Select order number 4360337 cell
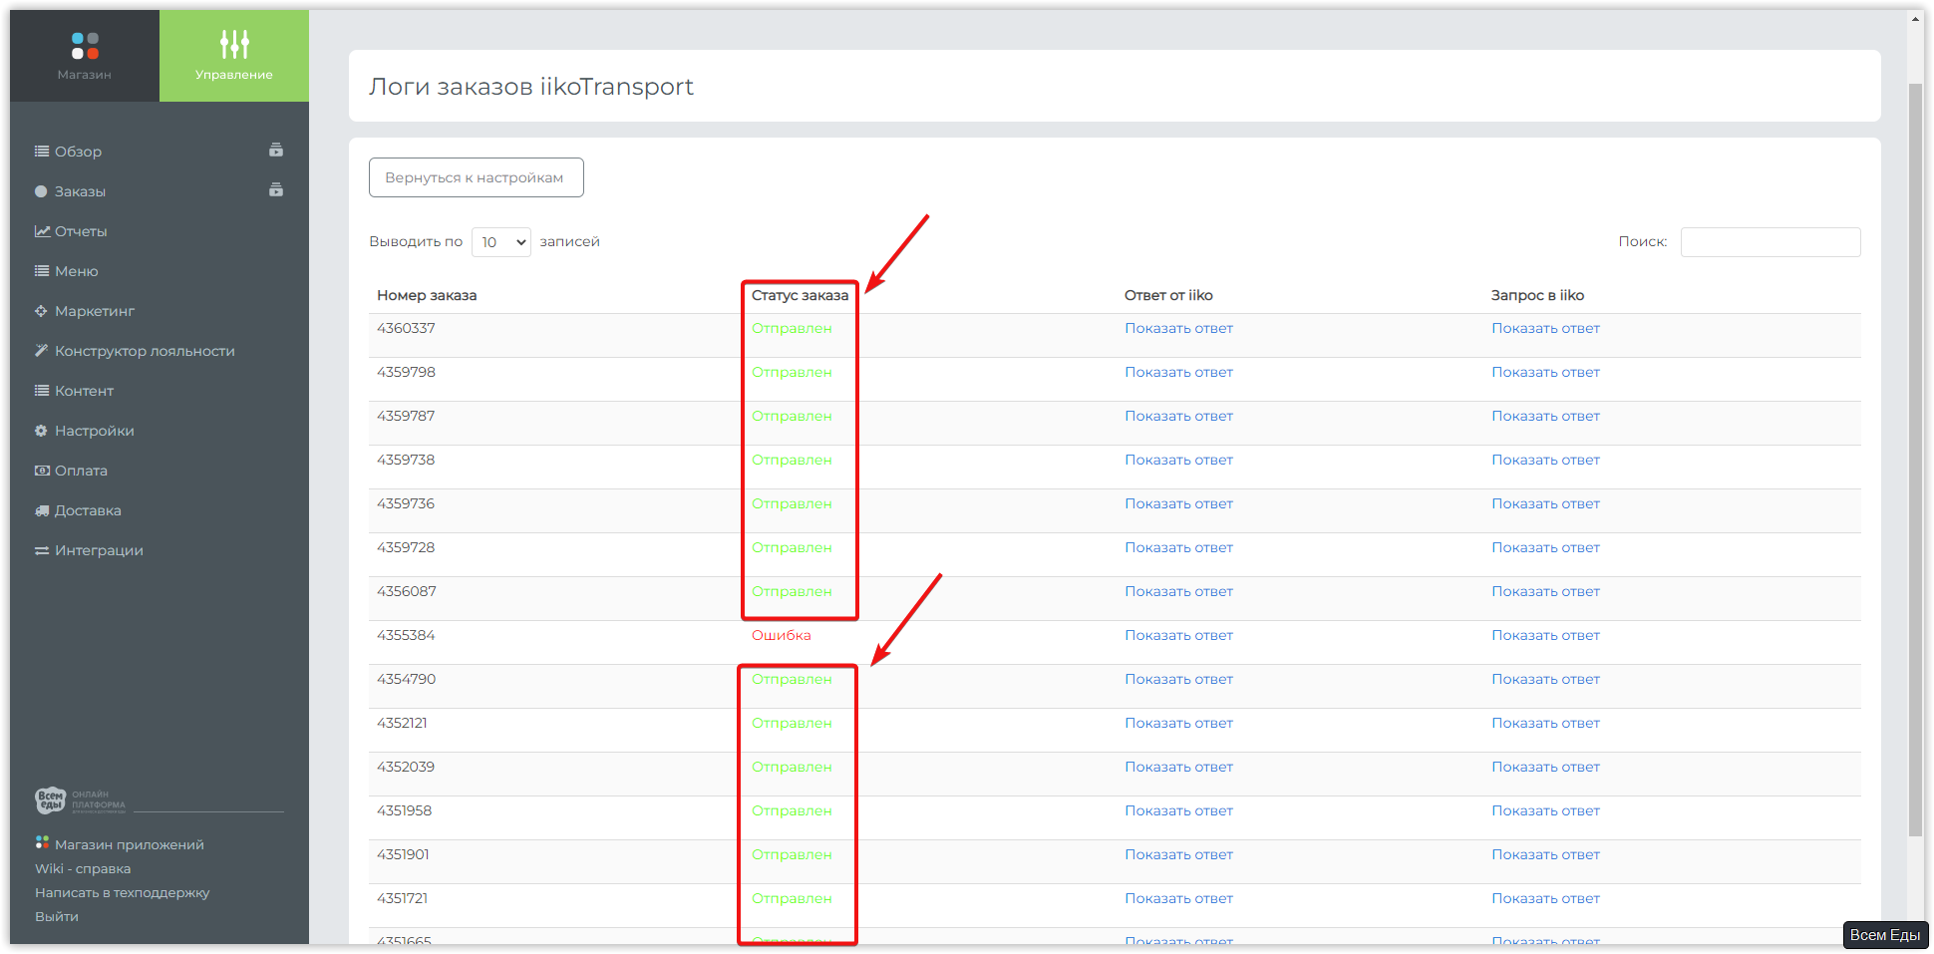1934x954 pixels. 406,328
